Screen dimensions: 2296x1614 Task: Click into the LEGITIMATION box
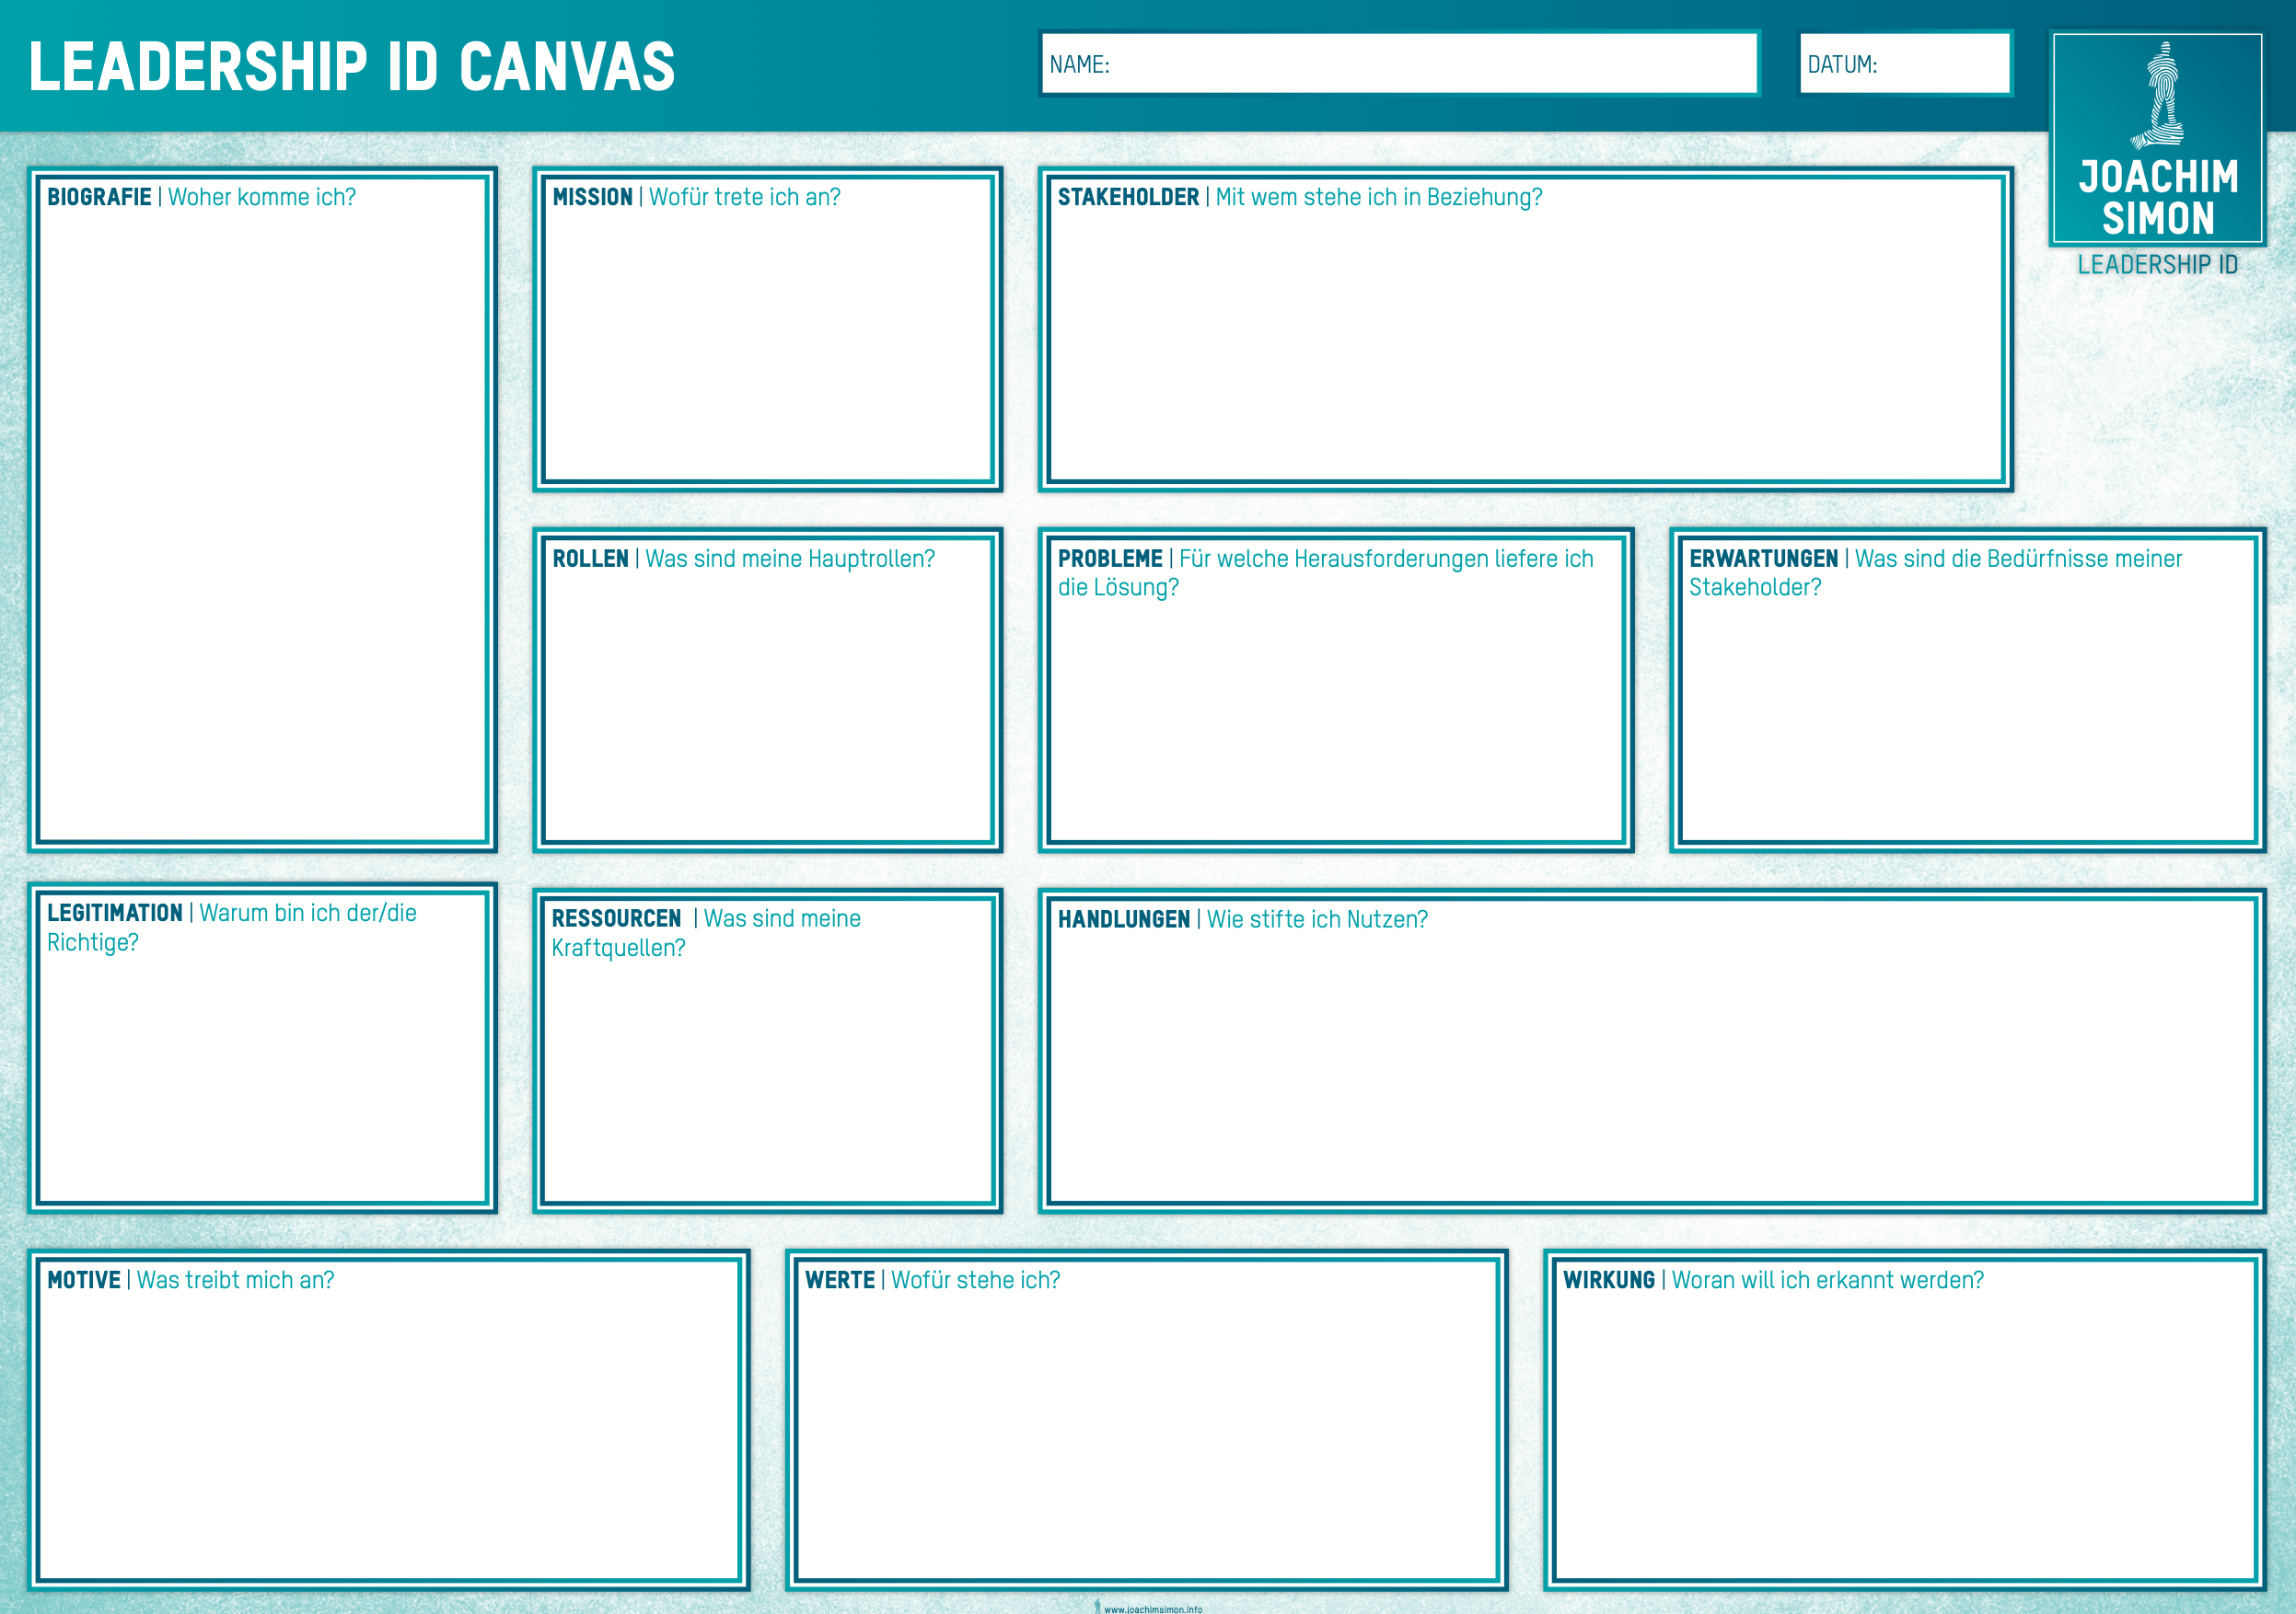pyautogui.click(x=262, y=1048)
